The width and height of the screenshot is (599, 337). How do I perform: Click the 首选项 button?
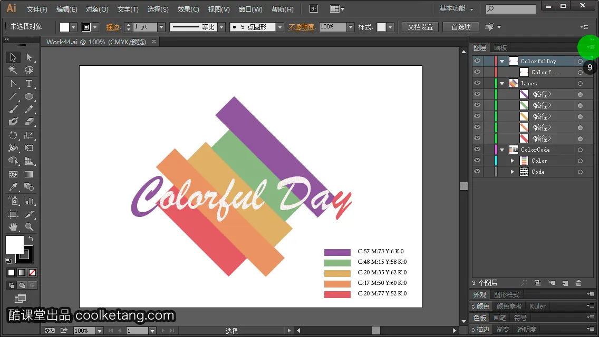pyautogui.click(x=461, y=27)
